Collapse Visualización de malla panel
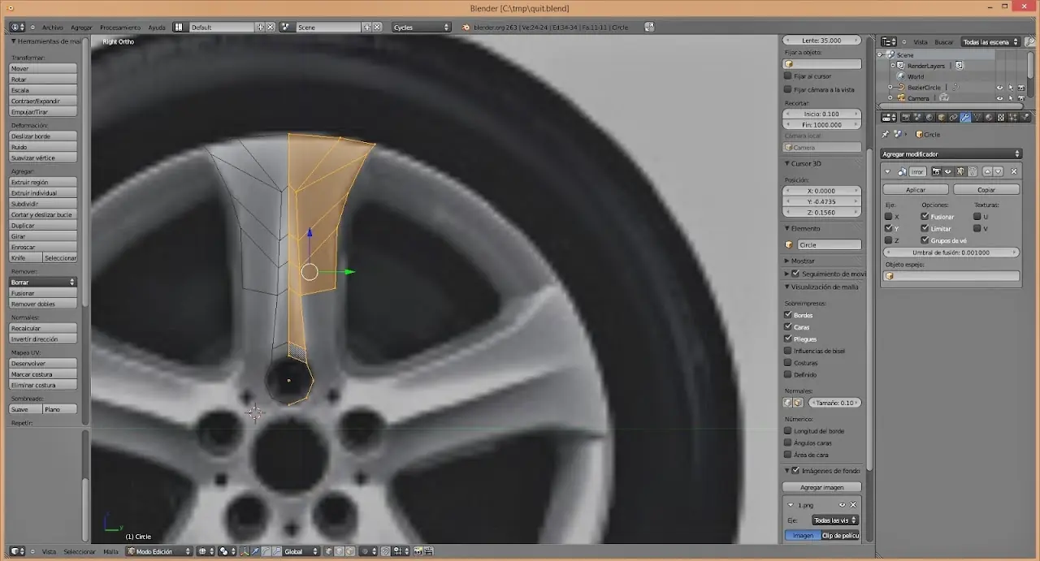 (x=786, y=287)
